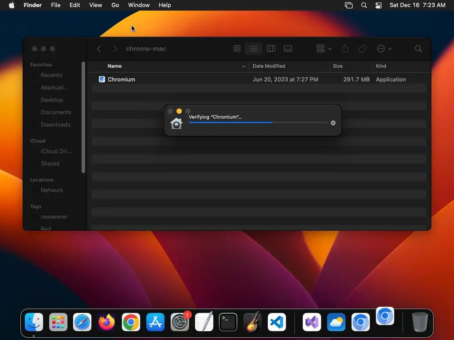
Task: Open the Window menu
Action: [139, 5]
